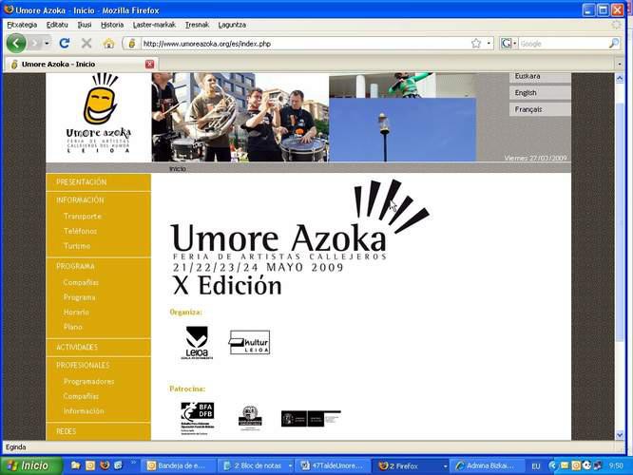Image resolution: width=633 pixels, height=475 pixels.
Task: Open the Plano link
Action: tap(72, 327)
